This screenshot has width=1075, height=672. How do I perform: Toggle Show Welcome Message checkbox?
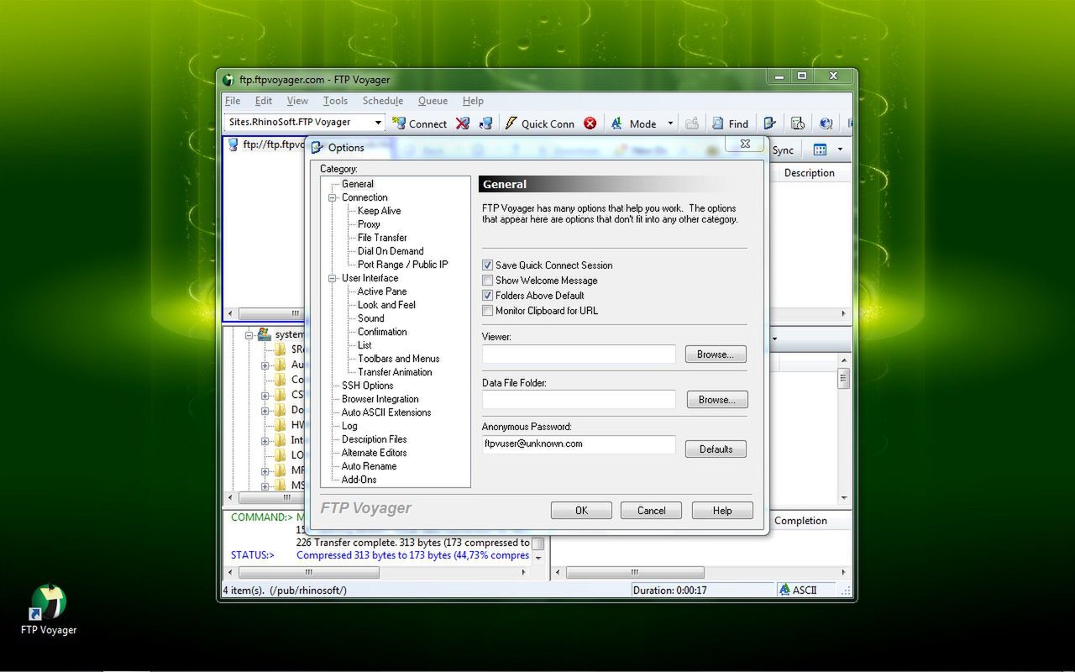(x=487, y=281)
